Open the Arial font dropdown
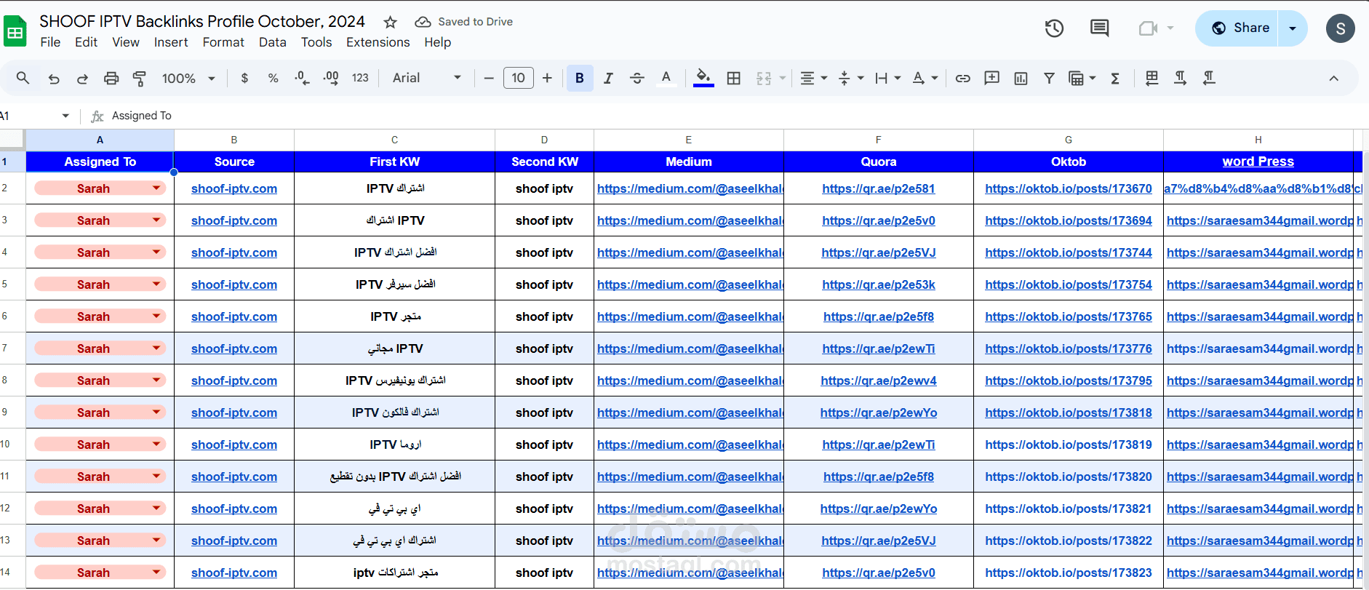This screenshot has height=590, width=1369. 427,78
